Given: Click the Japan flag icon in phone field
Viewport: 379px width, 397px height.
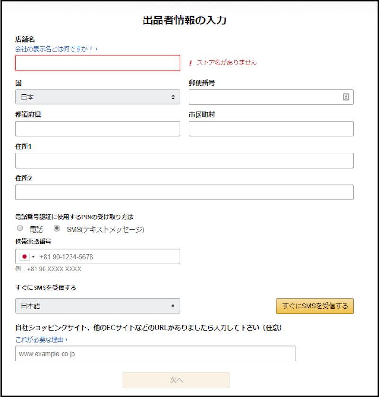Looking at the screenshot, I should coord(24,257).
